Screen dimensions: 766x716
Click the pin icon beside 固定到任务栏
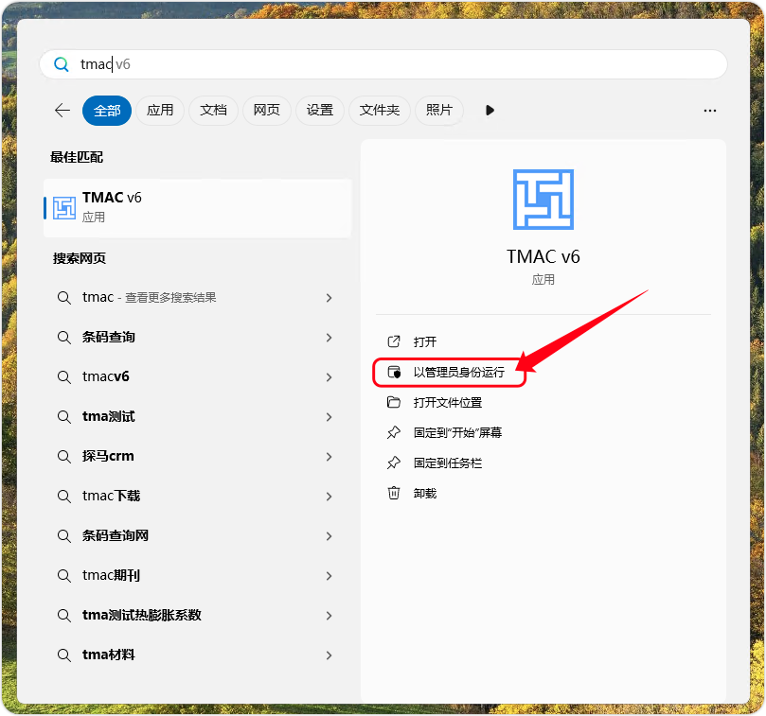coord(394,463)
